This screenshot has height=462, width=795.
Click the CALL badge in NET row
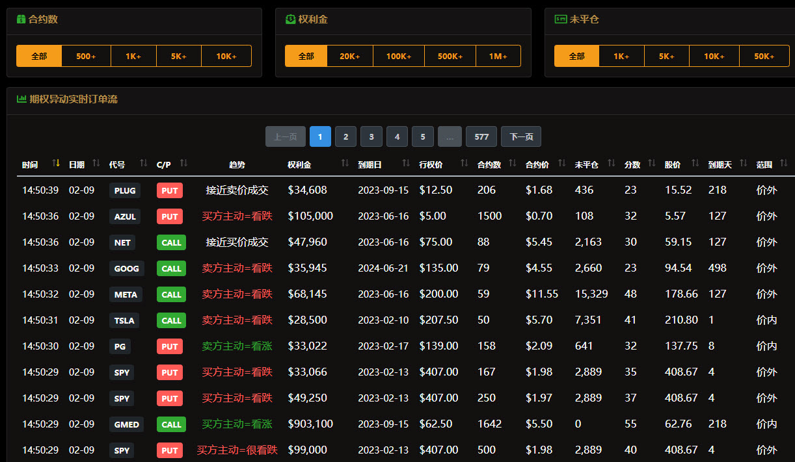171,242
